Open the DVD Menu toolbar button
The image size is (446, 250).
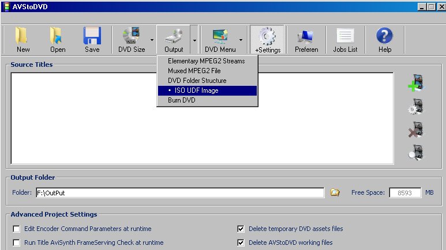pos(220,40)
